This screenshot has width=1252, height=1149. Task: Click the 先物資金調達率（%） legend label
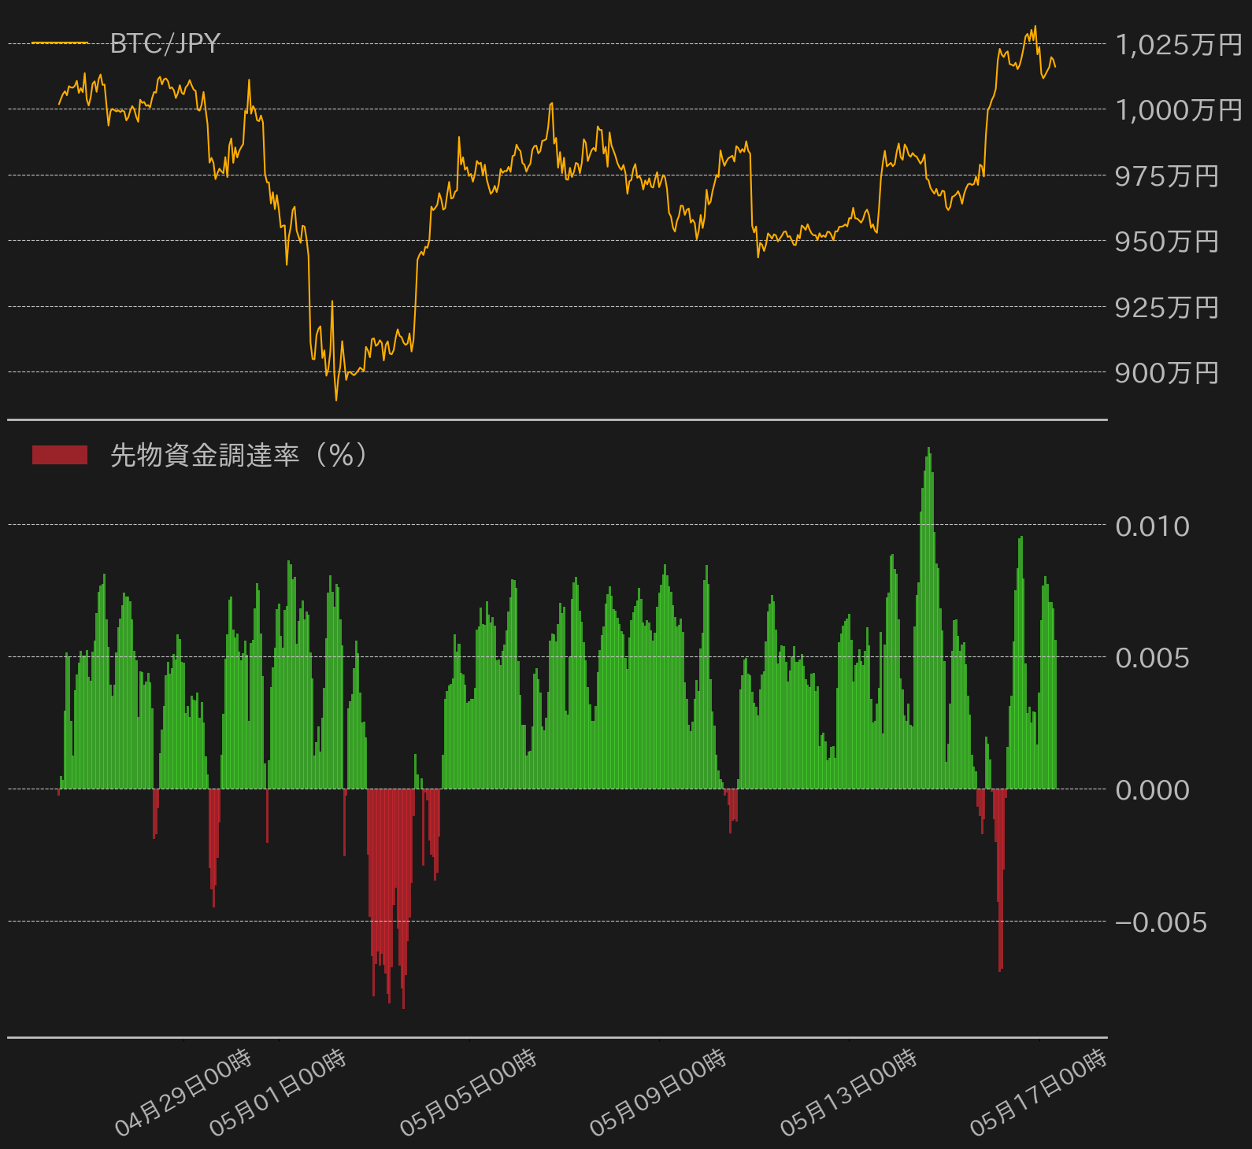(239, 455)
